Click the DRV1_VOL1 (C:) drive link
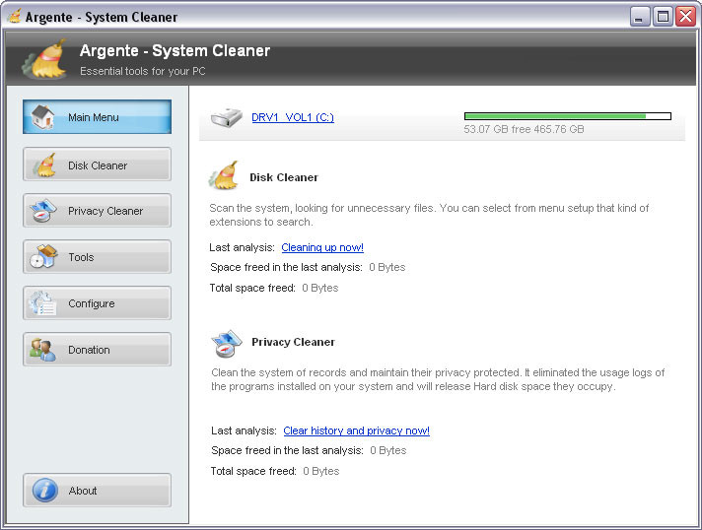 tap(293, 117)
